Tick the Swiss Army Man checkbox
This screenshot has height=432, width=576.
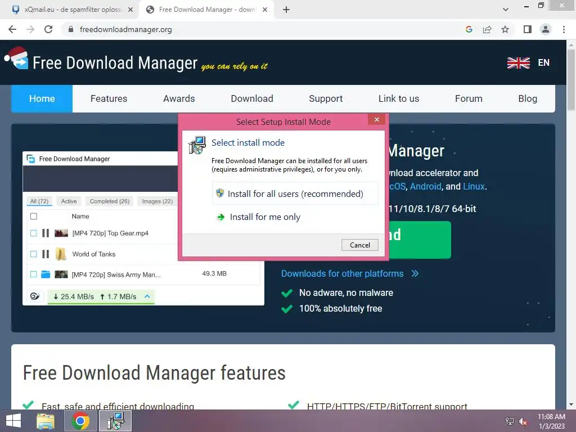(x=34, y=274)
